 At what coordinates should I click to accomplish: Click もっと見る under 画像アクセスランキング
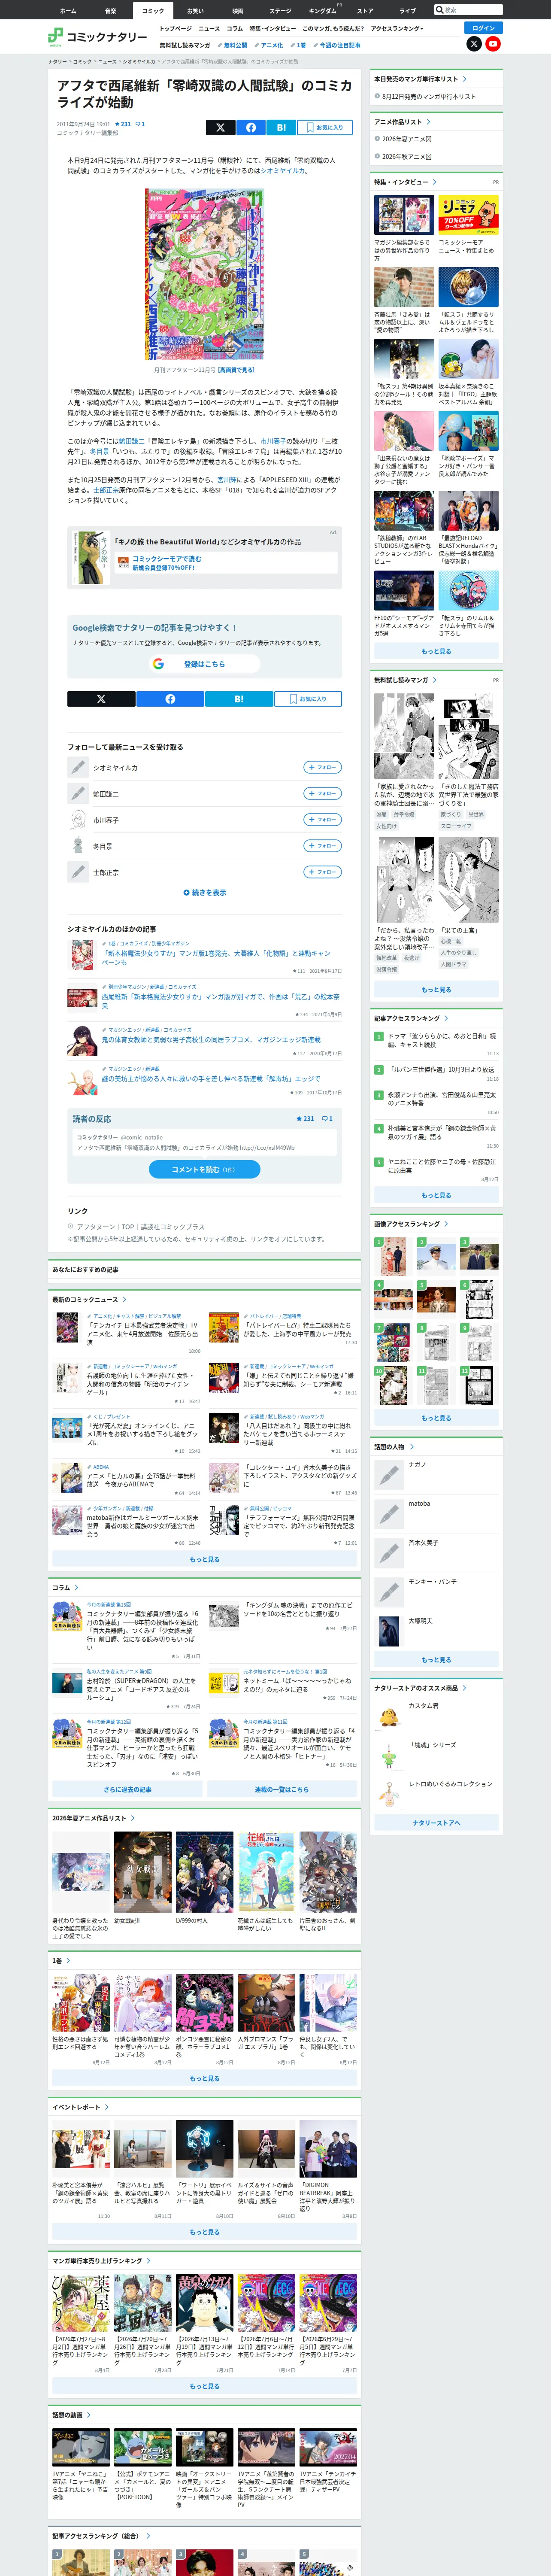[436, 1418]
